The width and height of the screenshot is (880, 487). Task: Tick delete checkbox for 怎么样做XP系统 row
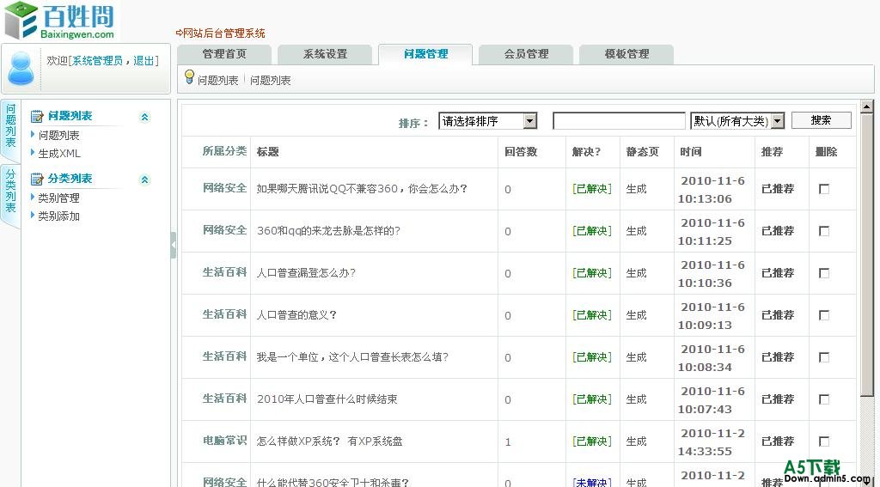pos(824,441)
